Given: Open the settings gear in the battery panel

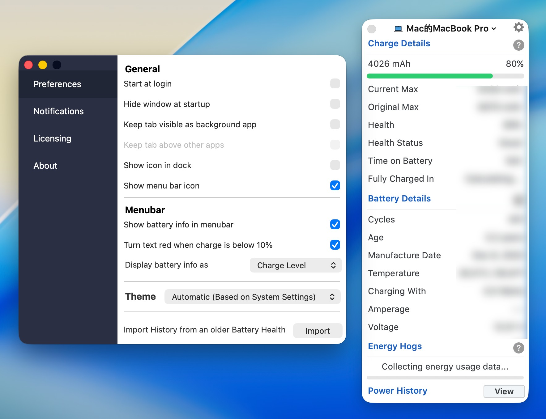Looking at the screenshot, I should (x=518, y=28).
